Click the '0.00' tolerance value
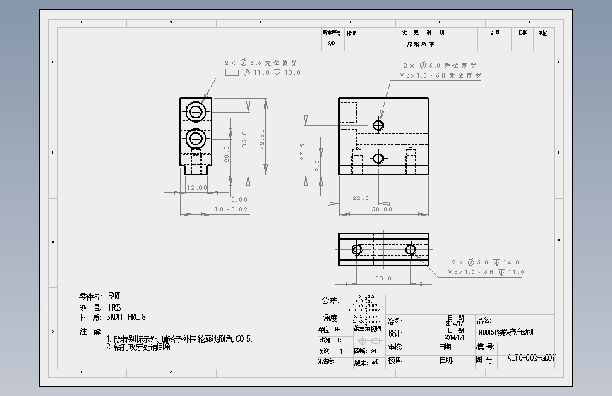Image resolution: width=612 pixels, height=396 pixels. 239,199
